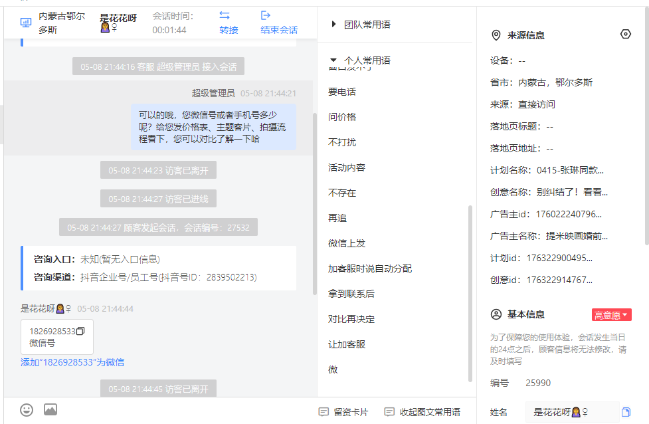Click the chat history scrollbar
The height and width of the screenshot is (424, 649).
pyautogui.click(x=315, y=203)
